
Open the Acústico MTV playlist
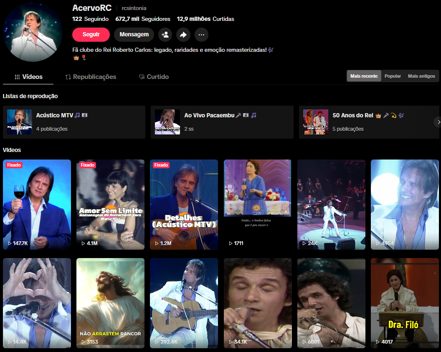pos(74,122)
